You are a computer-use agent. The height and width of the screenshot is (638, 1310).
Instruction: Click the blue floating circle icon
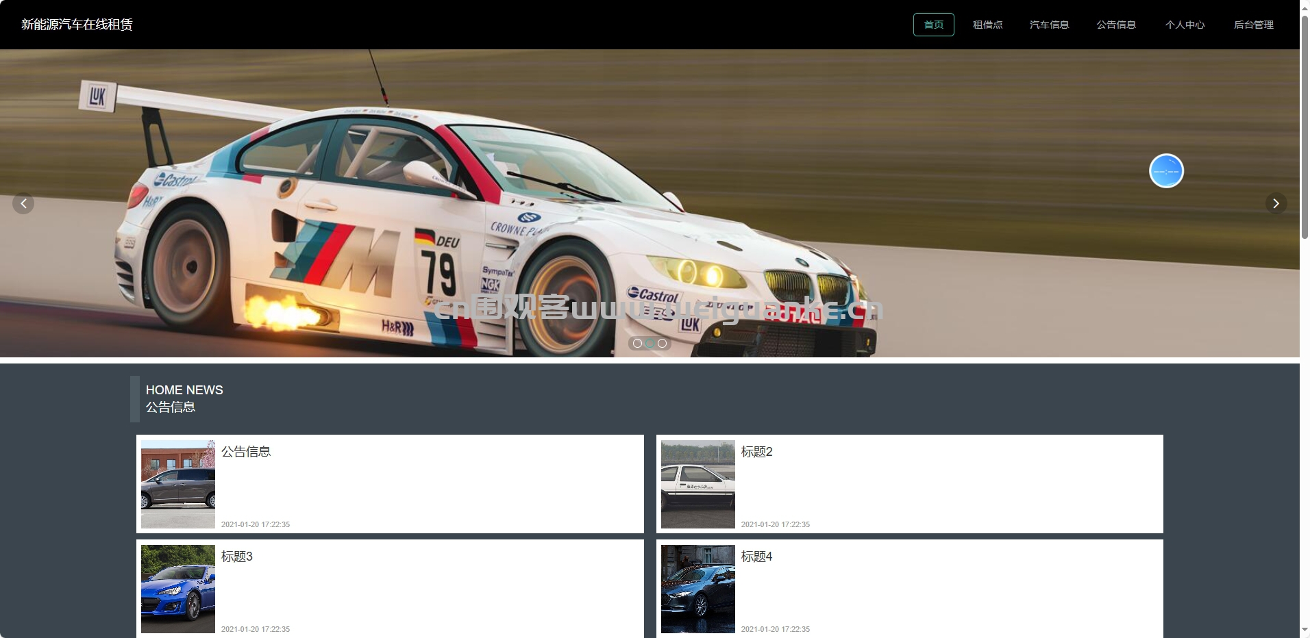[1166, 170]
